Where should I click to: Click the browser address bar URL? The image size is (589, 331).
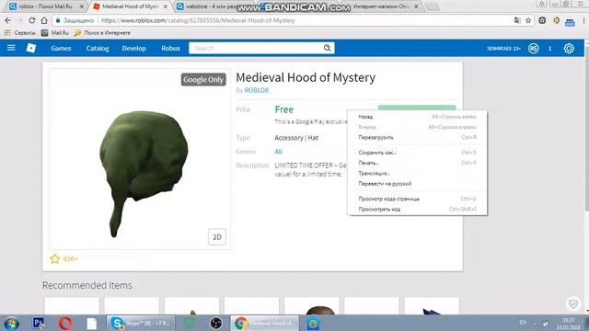coord(198,20)
